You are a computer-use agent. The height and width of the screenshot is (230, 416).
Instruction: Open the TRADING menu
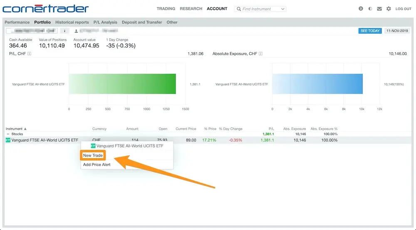[x=166, y=9]
